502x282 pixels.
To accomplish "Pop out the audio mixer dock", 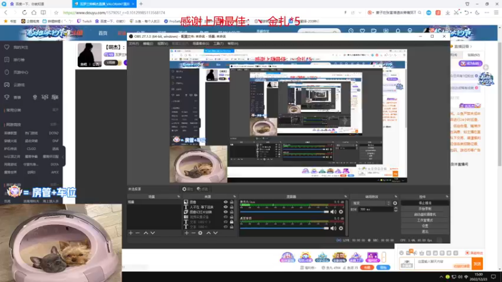I will [346, 197].
